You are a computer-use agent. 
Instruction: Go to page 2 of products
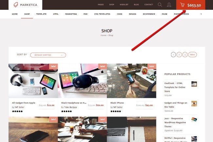[x=179, y=55]
